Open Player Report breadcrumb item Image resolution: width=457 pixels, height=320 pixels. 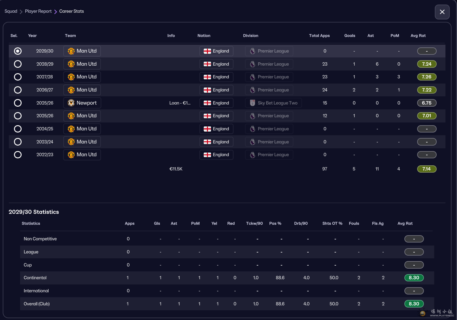(x=38, y=11)
